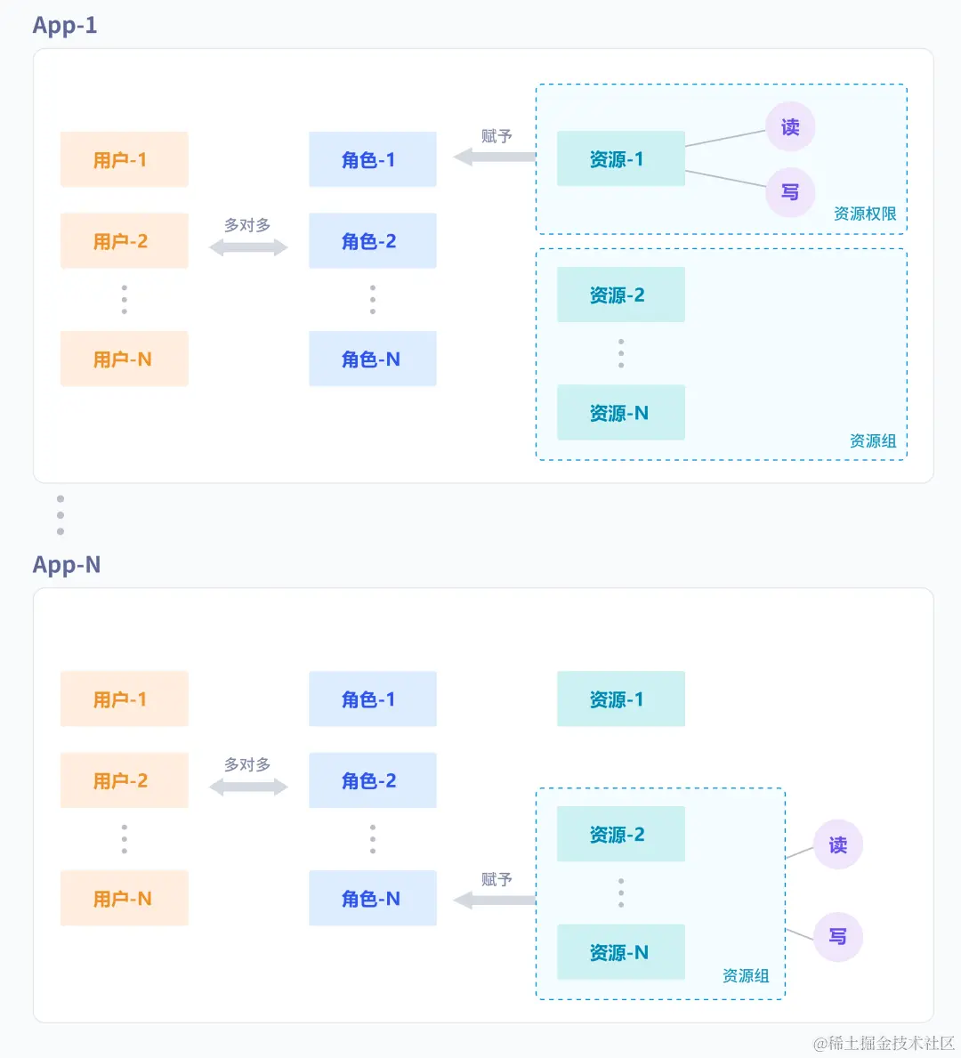The height and width of the screenshot is (1058, 961).
Task: Select the 用户-2 box in App-N
Action: point(125,780)
